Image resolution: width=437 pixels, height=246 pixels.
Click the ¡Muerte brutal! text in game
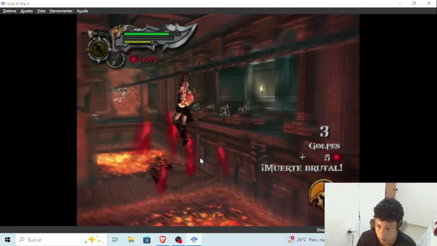pyautogui.click(x=302, y=168)
